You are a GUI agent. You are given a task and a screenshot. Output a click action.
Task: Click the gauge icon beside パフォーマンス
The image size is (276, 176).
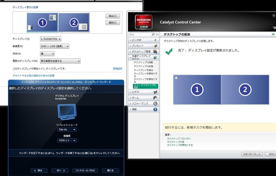click(x=155, y=104)
